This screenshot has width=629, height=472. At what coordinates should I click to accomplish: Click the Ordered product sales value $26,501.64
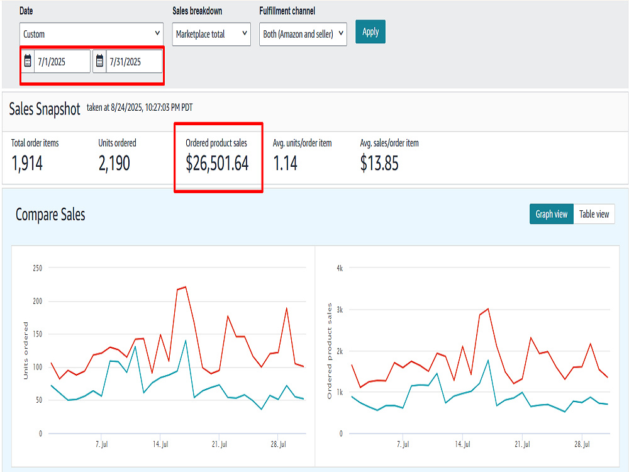(217, 164)
